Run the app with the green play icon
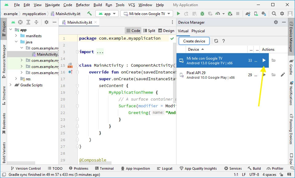 [178, 14]
